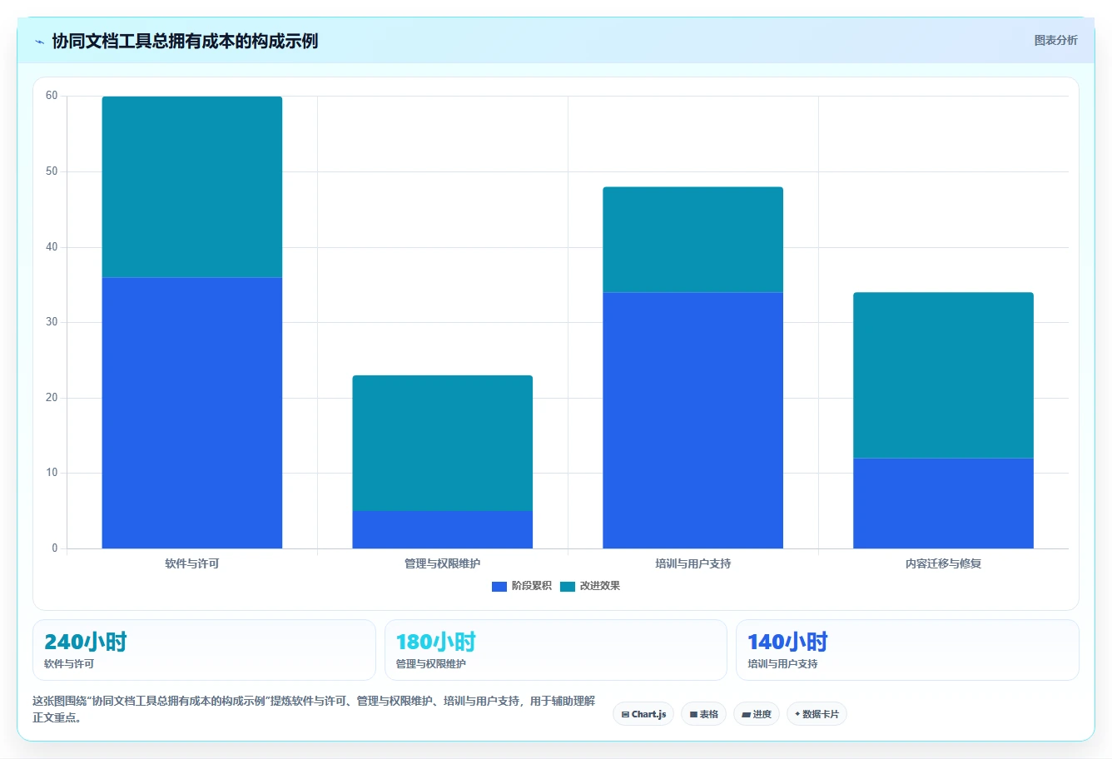Click the x-axis label 内容迁移与修复
1112x759 pixels.
[944, 563]
